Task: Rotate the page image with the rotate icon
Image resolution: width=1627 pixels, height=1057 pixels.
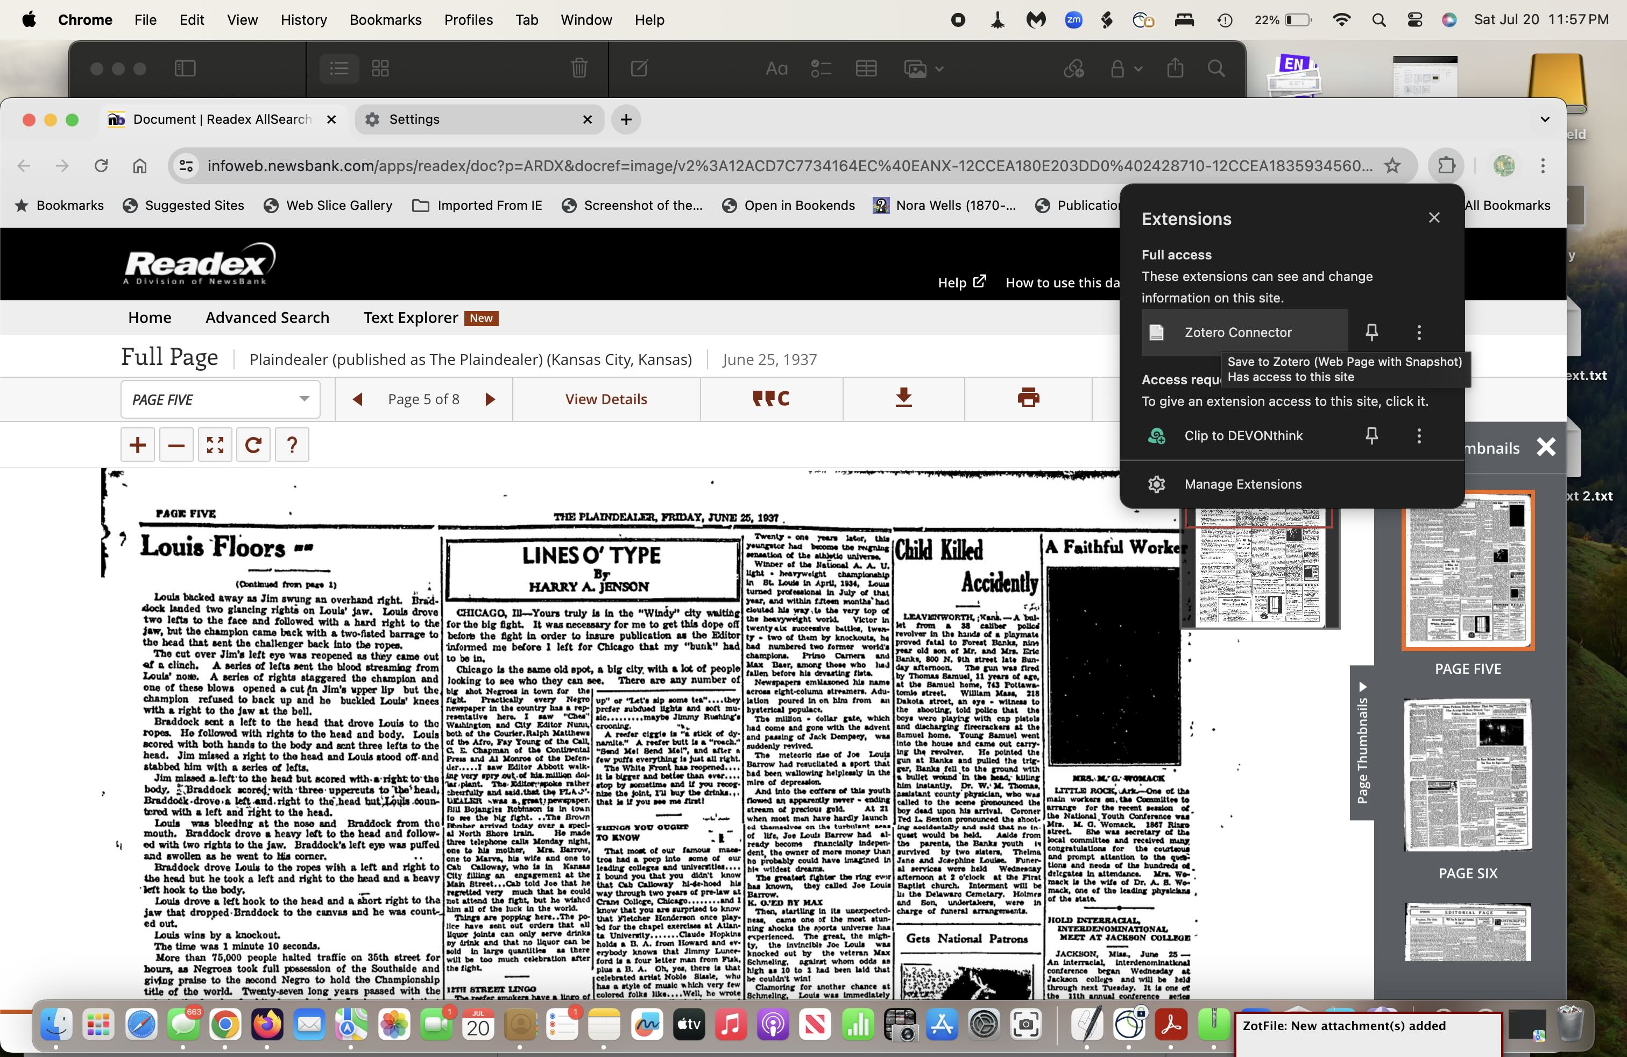Action: [253, 445]
